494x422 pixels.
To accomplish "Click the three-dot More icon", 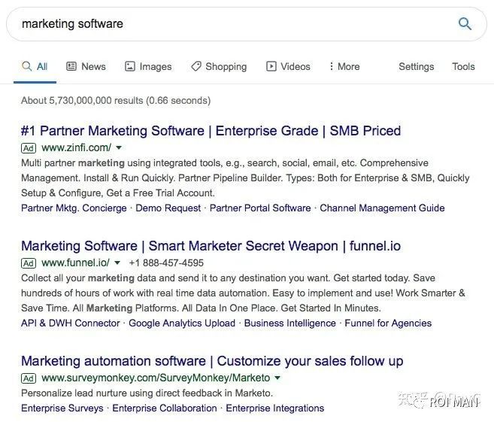I will pyautogui.click(x=332, y=66).
